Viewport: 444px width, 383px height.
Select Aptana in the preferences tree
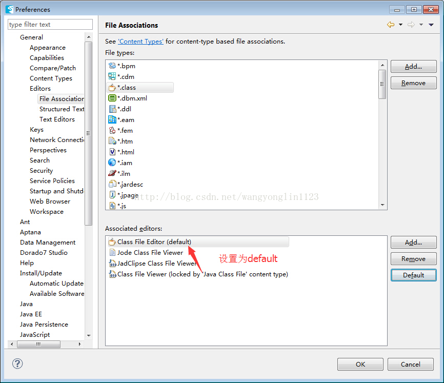(30, 232)
